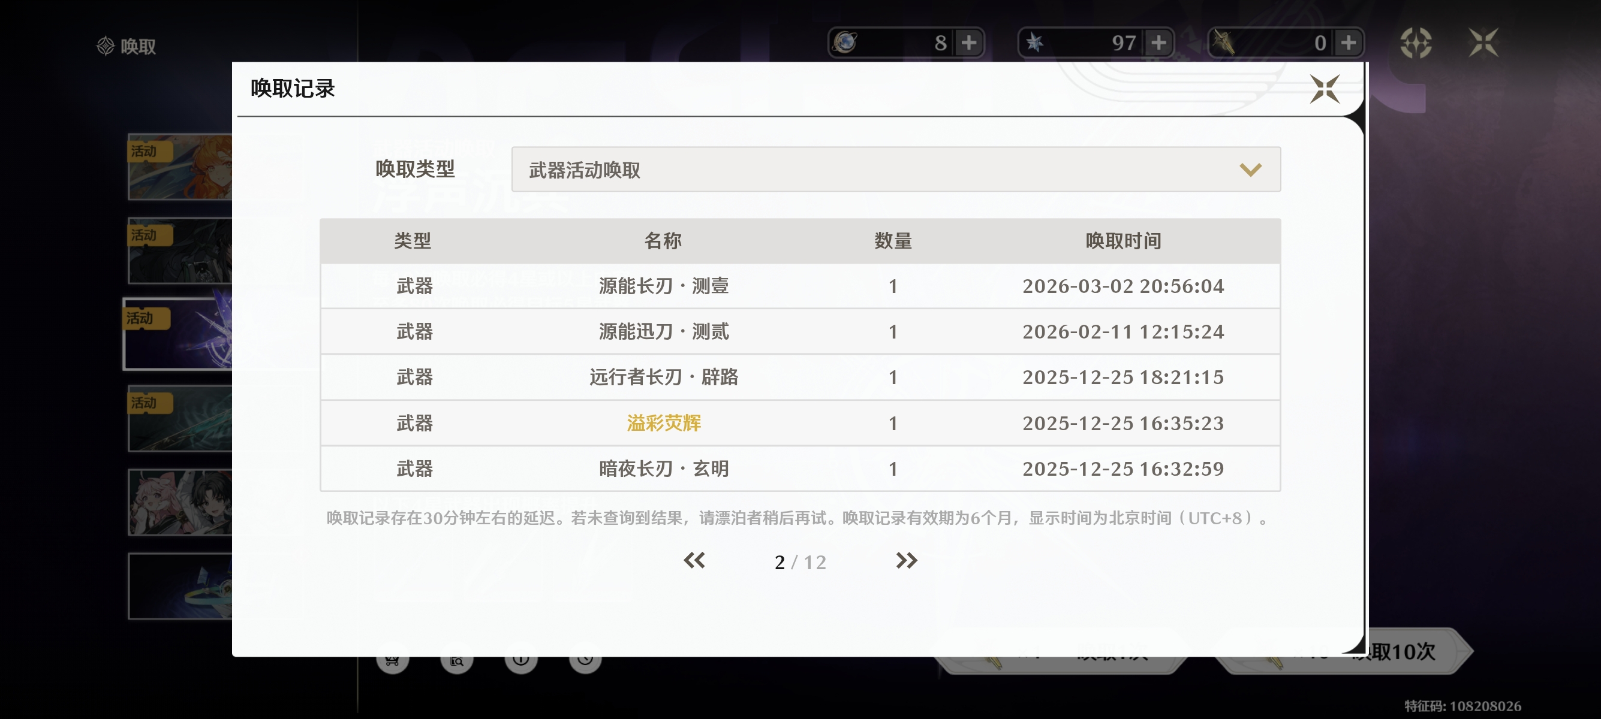Click the golden chevron in 唤取类型 selector

click(x=1250, y=170)
